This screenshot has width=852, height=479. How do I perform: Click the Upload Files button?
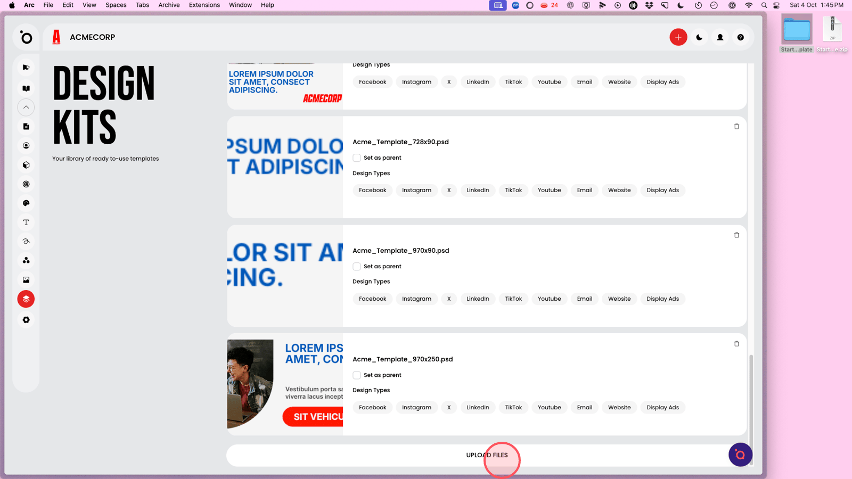click(x=487, y=456)
